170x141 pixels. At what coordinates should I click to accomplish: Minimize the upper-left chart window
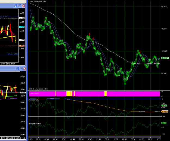(16, 6)
